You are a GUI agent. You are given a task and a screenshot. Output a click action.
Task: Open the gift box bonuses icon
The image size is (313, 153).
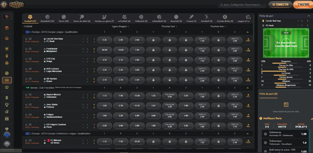point(7,28)
